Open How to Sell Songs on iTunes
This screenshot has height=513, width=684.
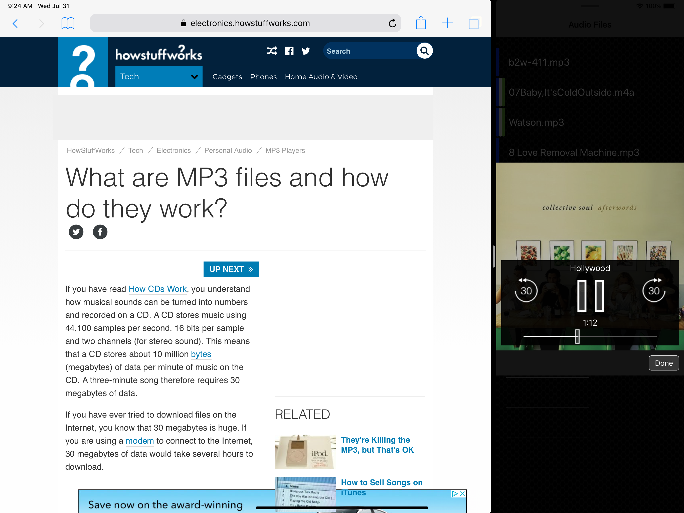pos(382,487)
